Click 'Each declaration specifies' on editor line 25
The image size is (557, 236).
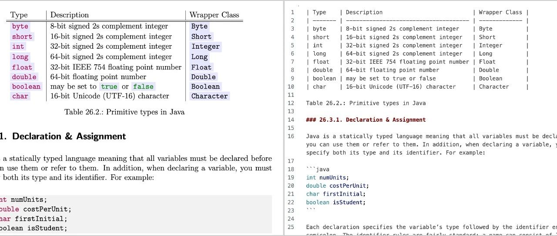point(349,227)
